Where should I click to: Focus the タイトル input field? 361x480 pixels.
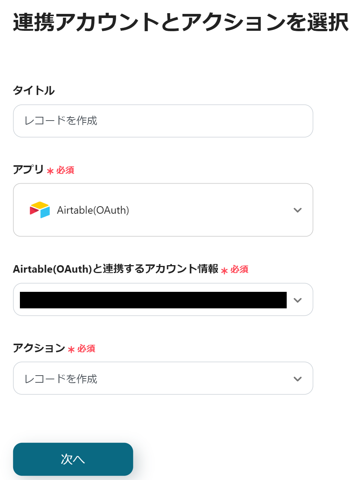pyautogui.click(x=163, y=121)
